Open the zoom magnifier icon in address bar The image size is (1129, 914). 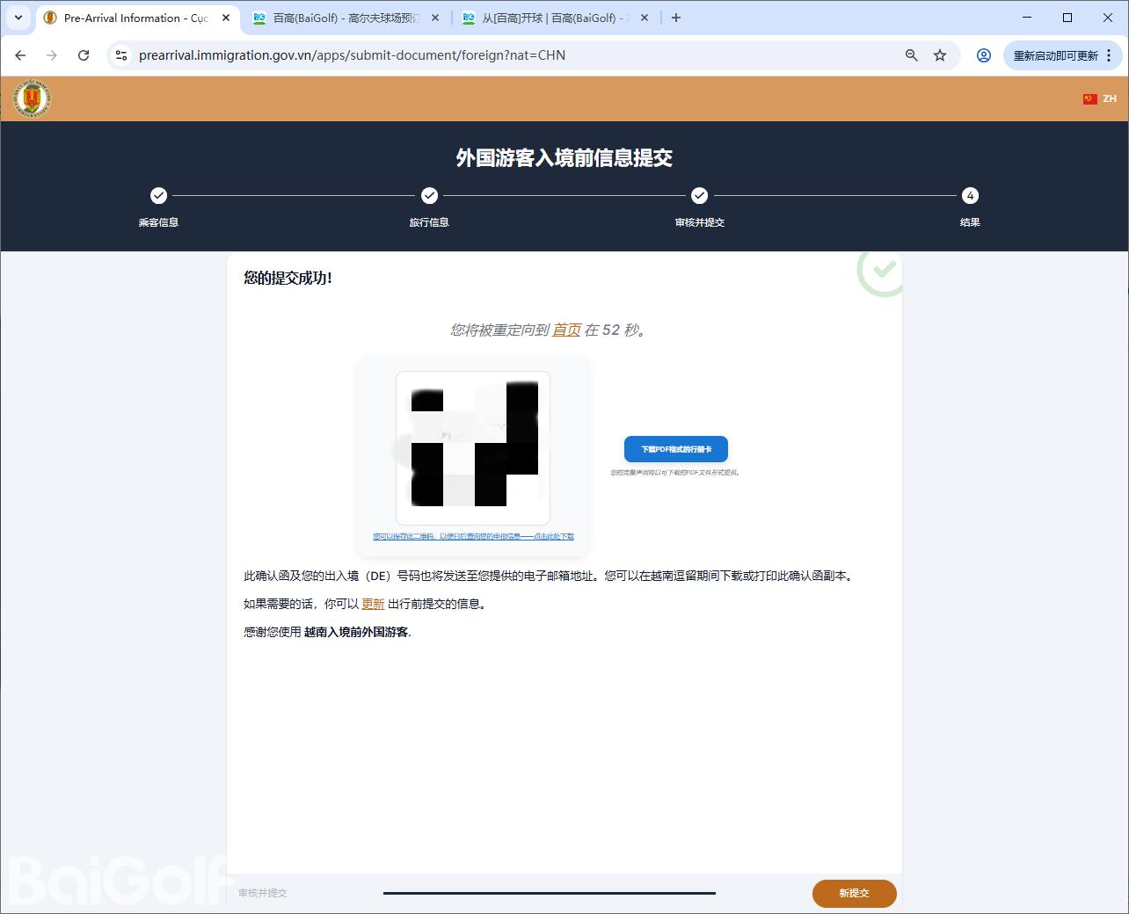[x=912, y=55]
